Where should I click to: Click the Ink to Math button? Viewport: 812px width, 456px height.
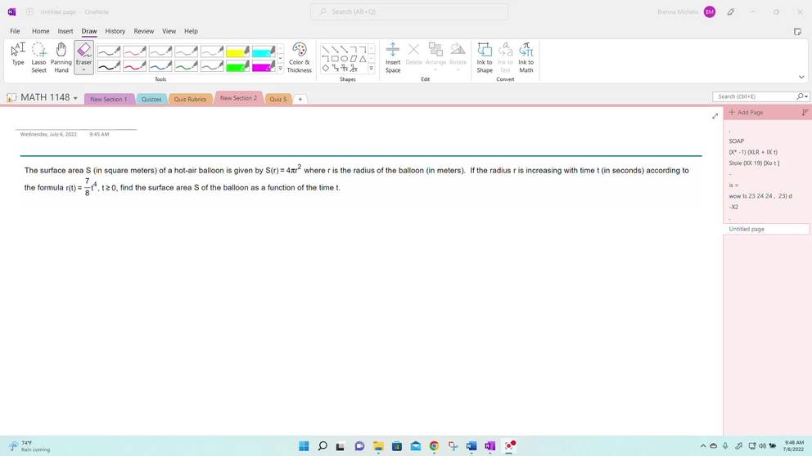(526, 57)
